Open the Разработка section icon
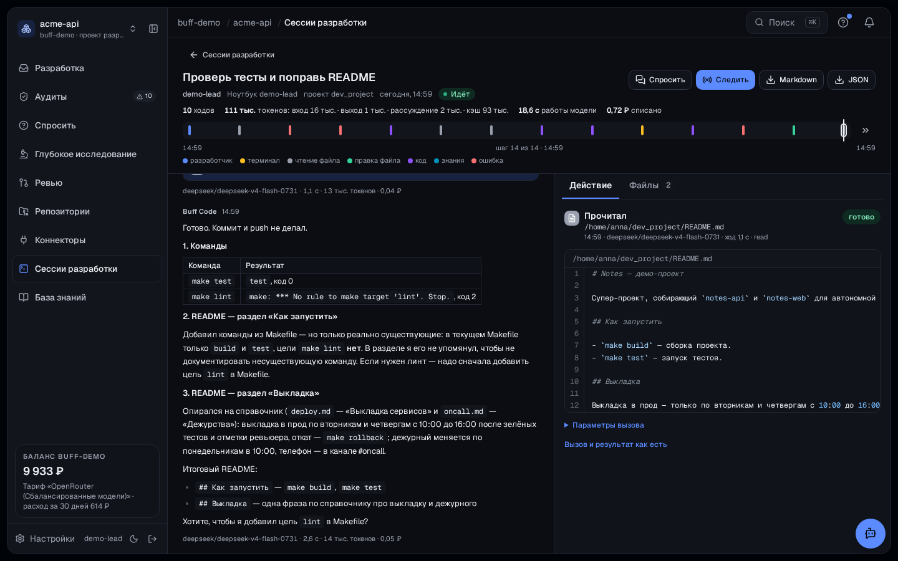898x561 pixels. click(24, 68)
